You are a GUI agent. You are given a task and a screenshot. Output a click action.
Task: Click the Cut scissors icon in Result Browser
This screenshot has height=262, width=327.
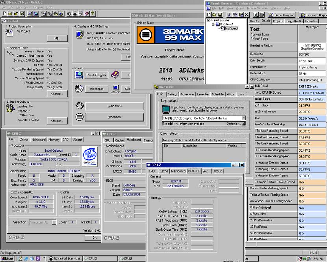click(x=229, y=15)
